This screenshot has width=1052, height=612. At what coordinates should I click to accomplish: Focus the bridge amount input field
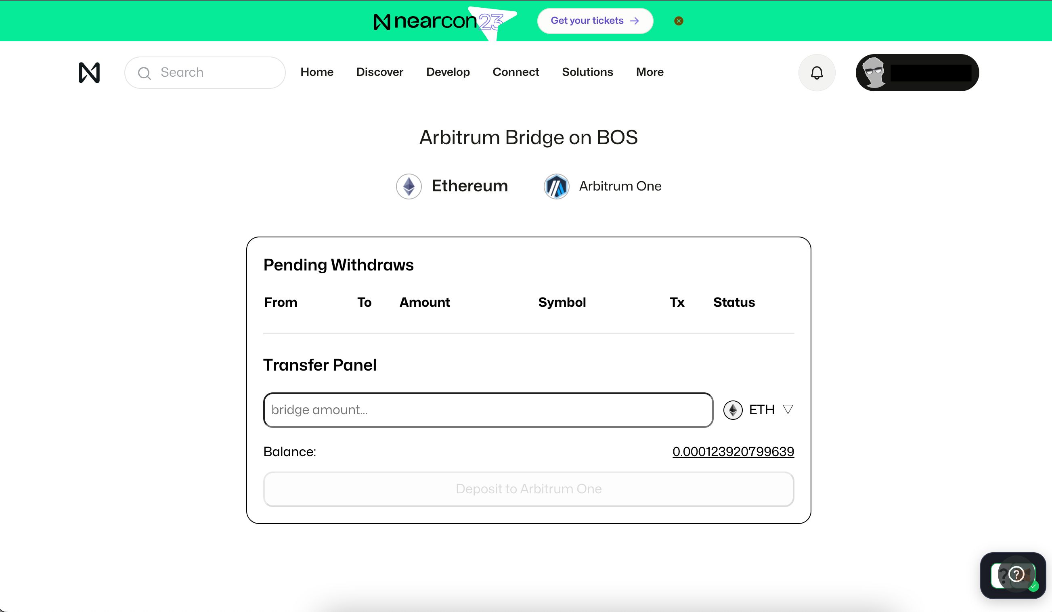tap(488, 410)
